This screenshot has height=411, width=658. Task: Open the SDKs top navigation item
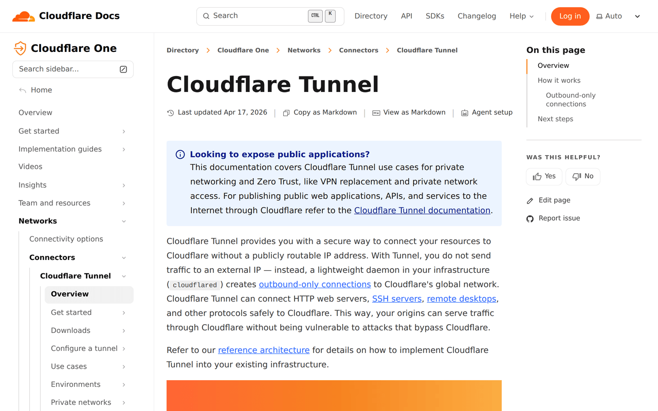tap(435, 16)
